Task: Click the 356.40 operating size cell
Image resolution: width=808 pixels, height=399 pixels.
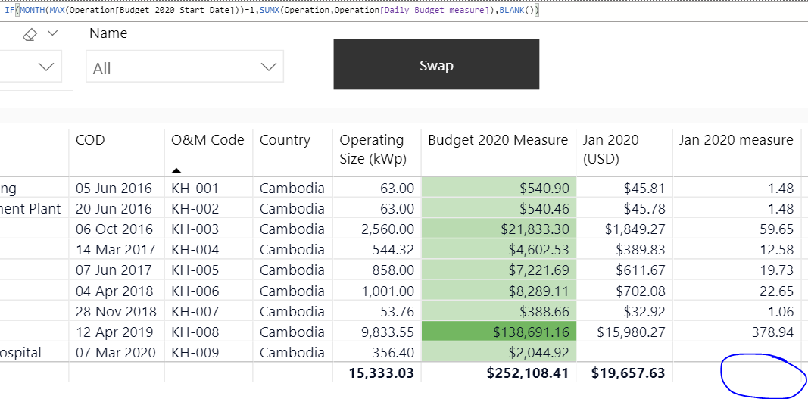Action: [x=394, y=353]
